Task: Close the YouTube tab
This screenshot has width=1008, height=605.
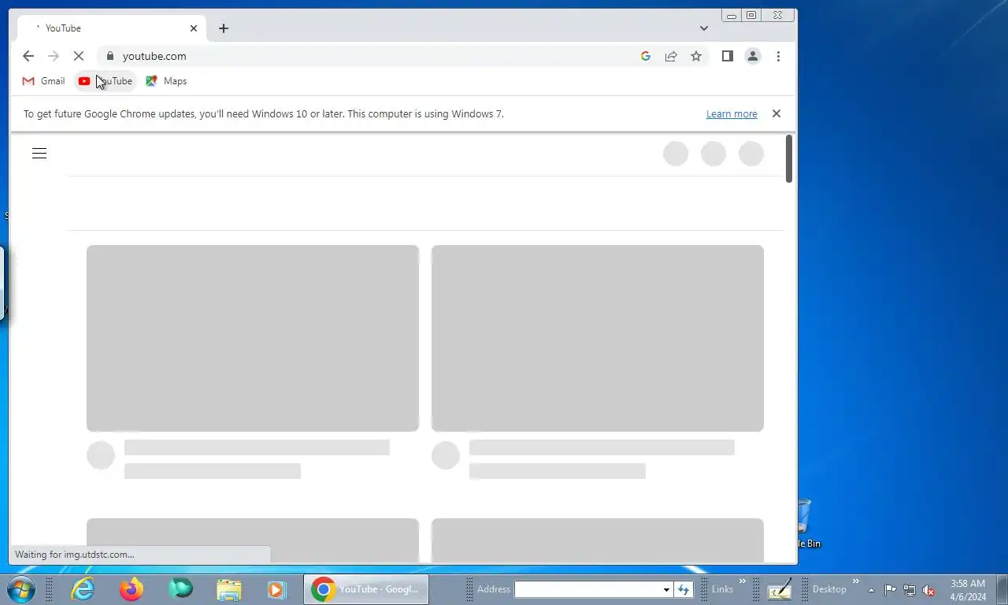Action: click(194, 28)
